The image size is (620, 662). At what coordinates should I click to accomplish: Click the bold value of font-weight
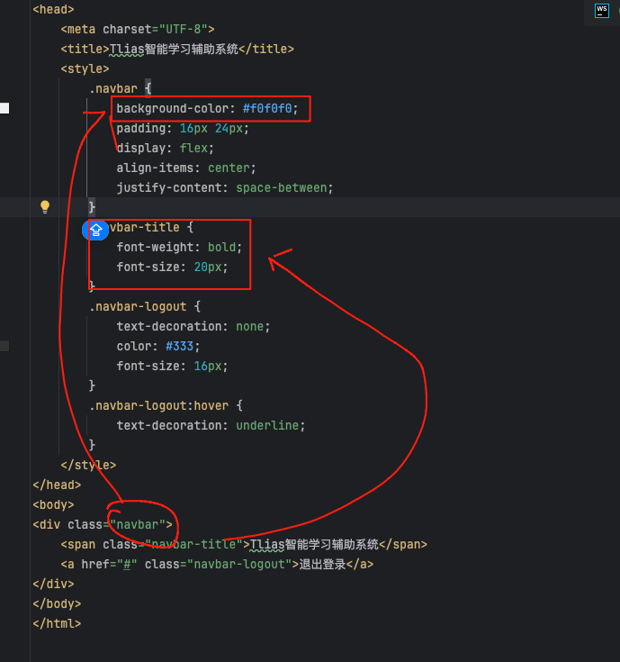pos(225,247)
